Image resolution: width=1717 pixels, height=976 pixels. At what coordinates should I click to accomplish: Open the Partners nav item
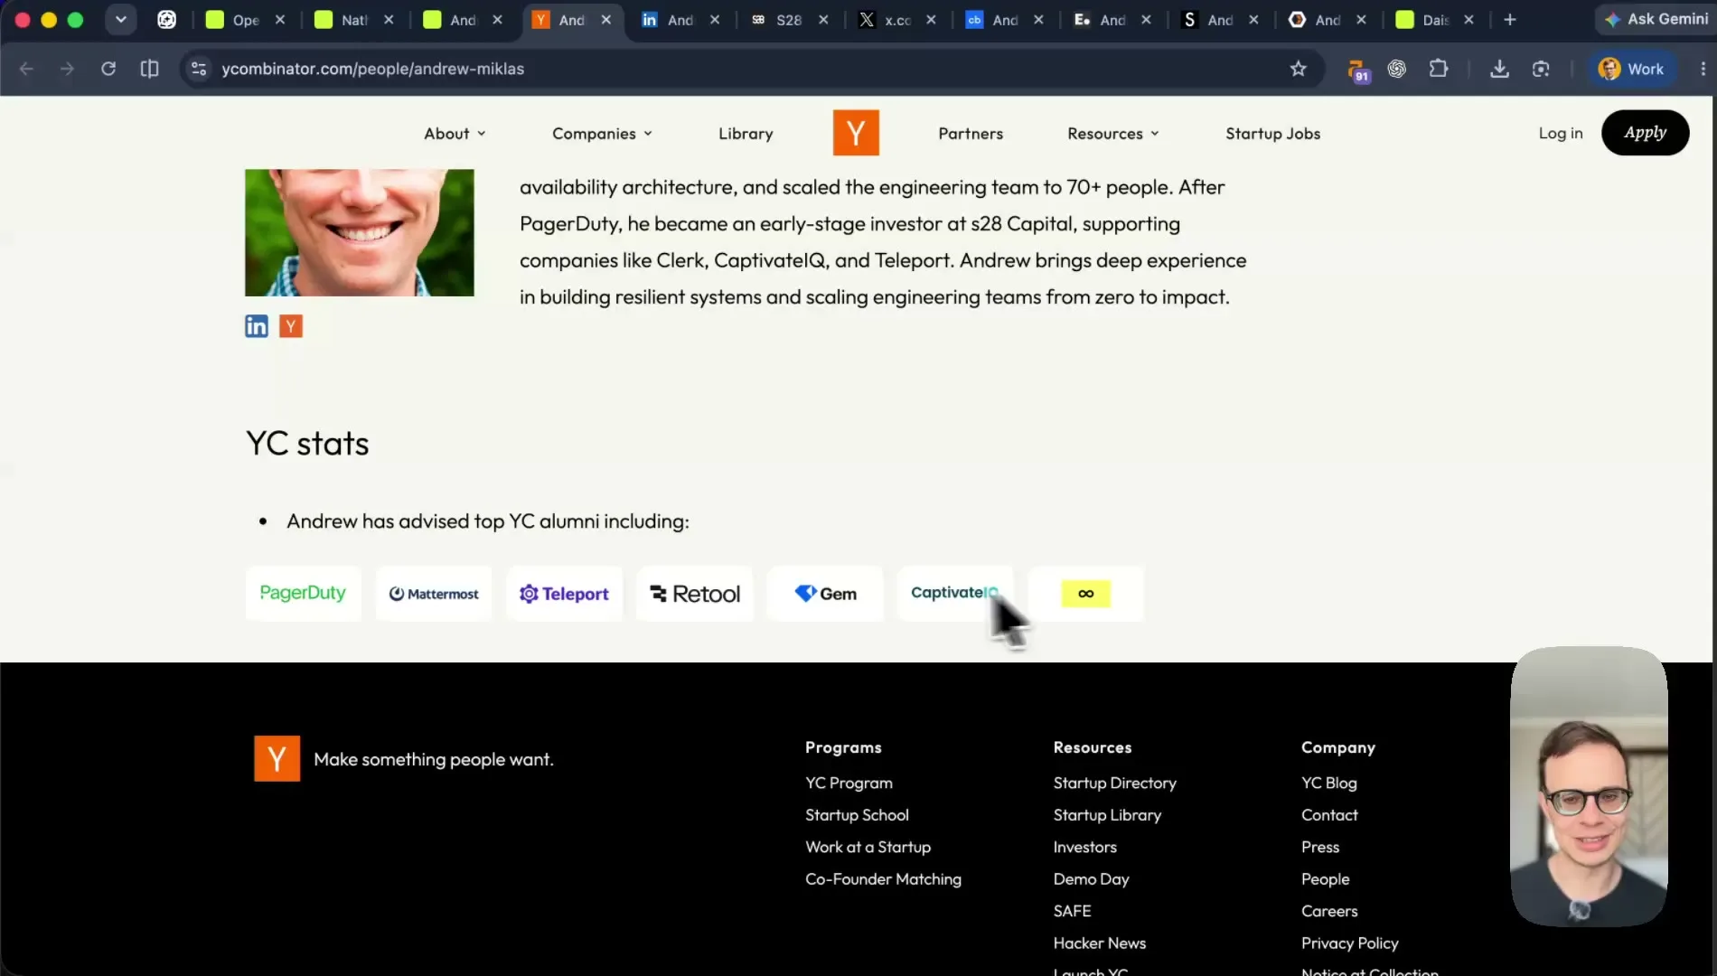[x=971, y=134]
